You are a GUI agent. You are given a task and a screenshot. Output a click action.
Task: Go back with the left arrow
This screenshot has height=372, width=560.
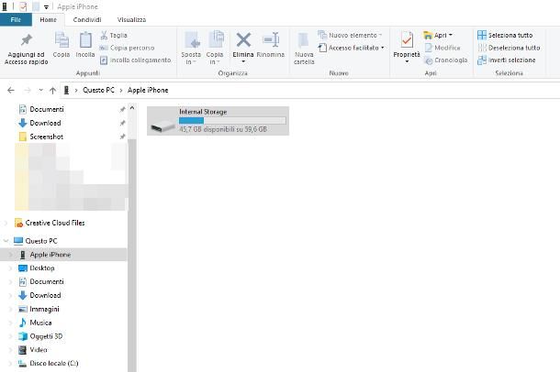(x=11, y=90)
